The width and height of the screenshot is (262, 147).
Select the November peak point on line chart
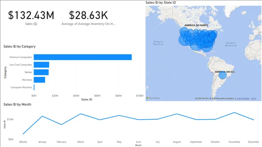click(235, 113)
